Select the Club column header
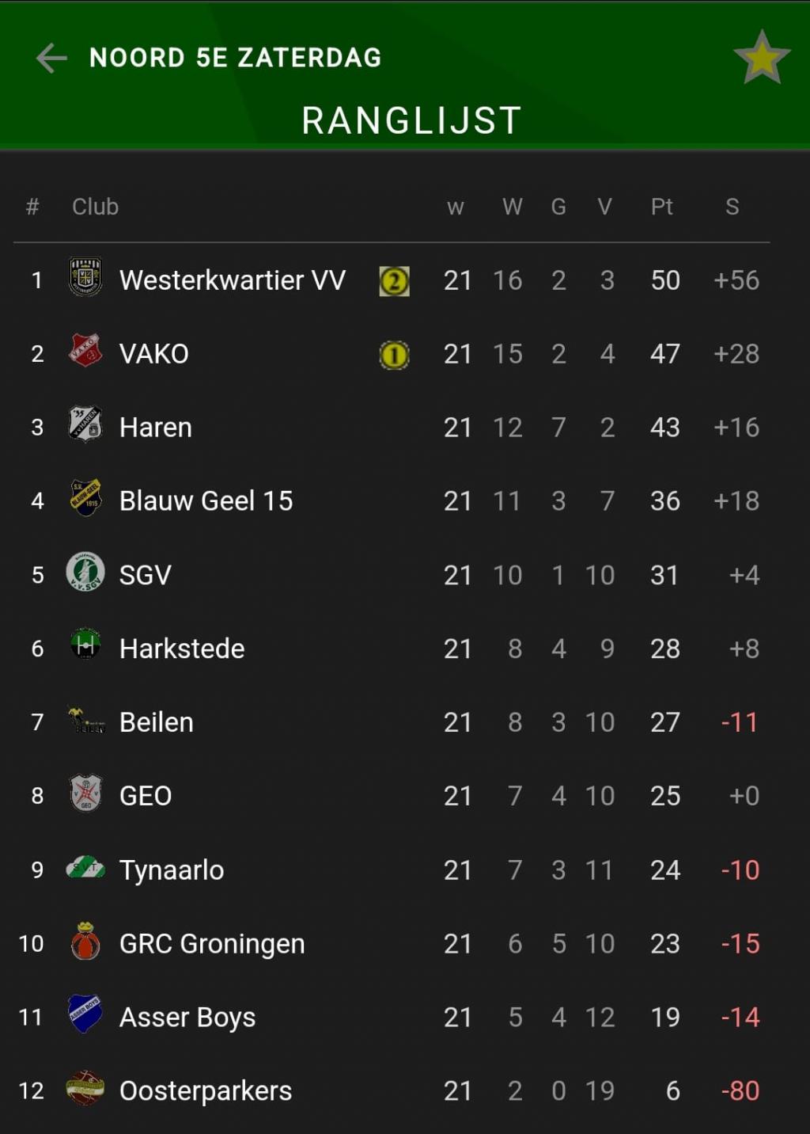810x1134 pixels. pos(95,207)
